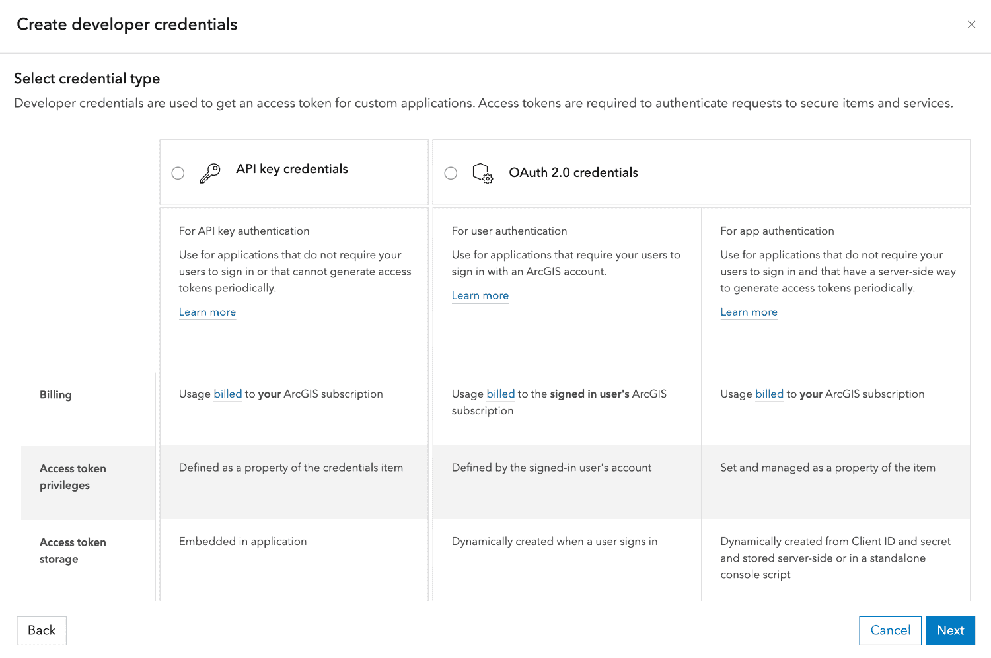Image resolution: width=991 pixels, height=658 pixels.
Task: Select the API key credentials radio button
Action: click(178, 173)
